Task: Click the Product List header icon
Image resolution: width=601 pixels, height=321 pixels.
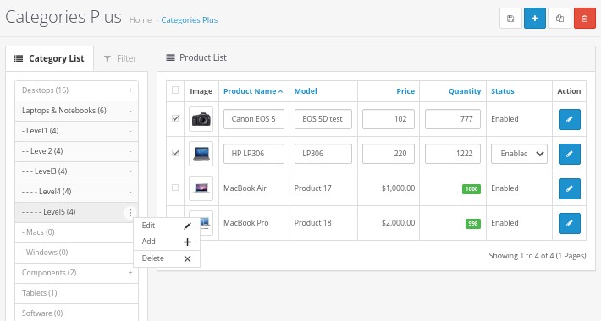Action: [170, 57]
